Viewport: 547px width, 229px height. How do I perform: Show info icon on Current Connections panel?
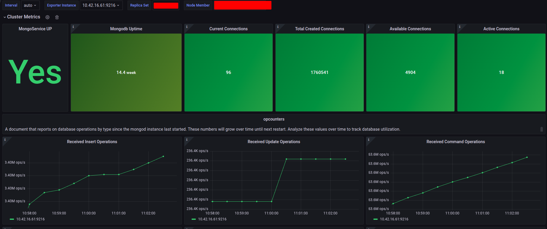(x=187, y=27)
